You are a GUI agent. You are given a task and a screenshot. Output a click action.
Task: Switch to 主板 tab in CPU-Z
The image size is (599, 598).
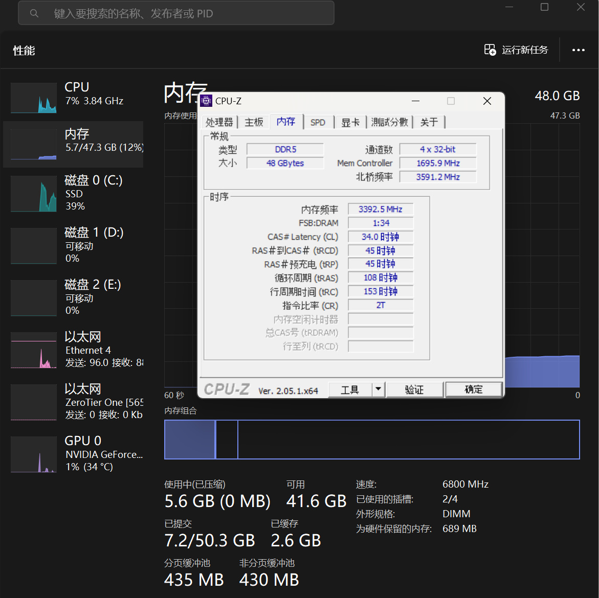254,122
